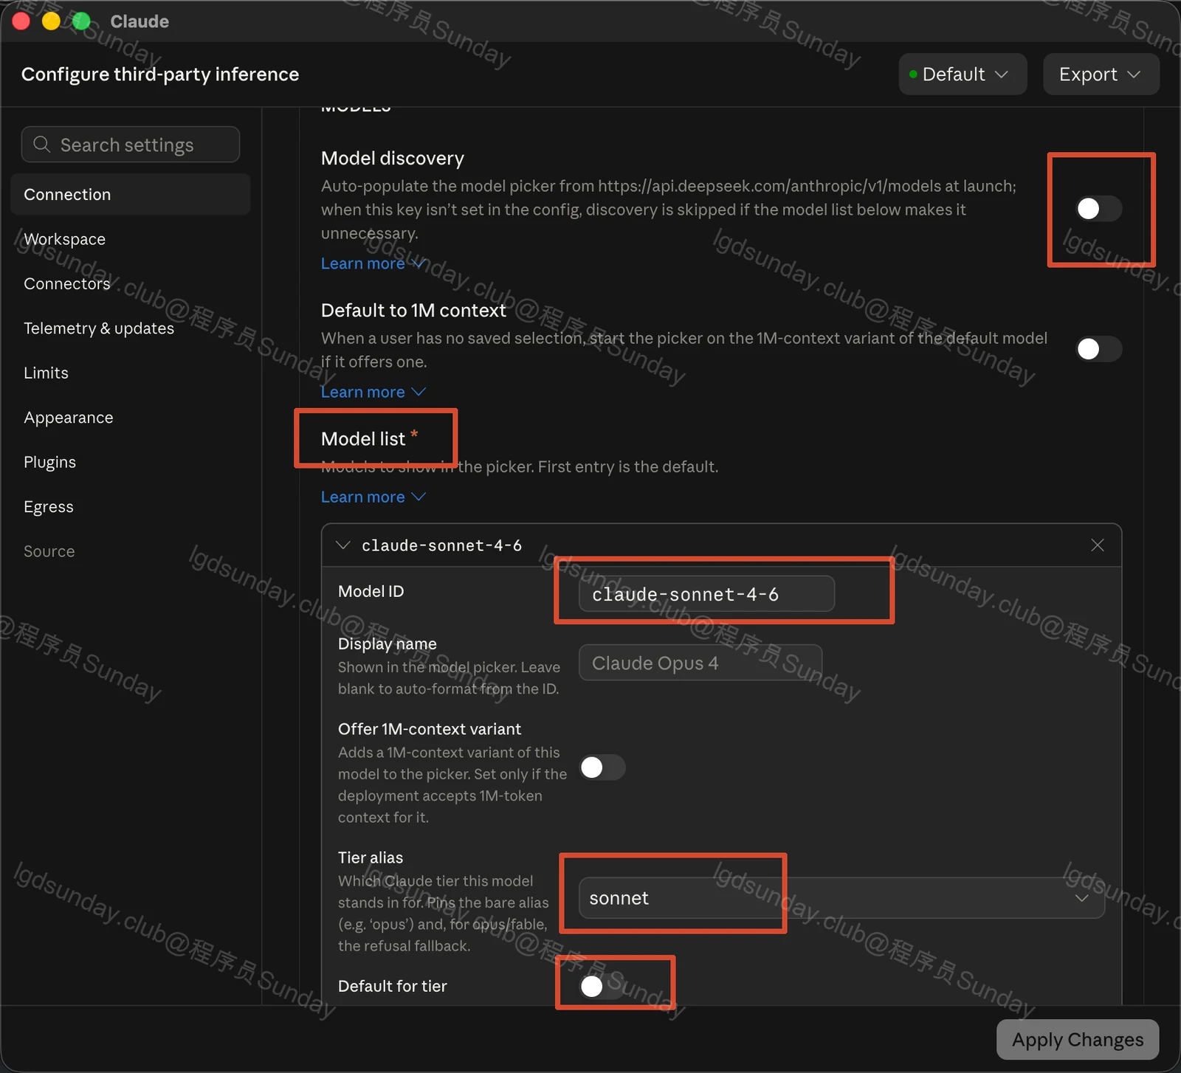
Task: Click the yellow minimize window button
Action: [x=51, y=21]
